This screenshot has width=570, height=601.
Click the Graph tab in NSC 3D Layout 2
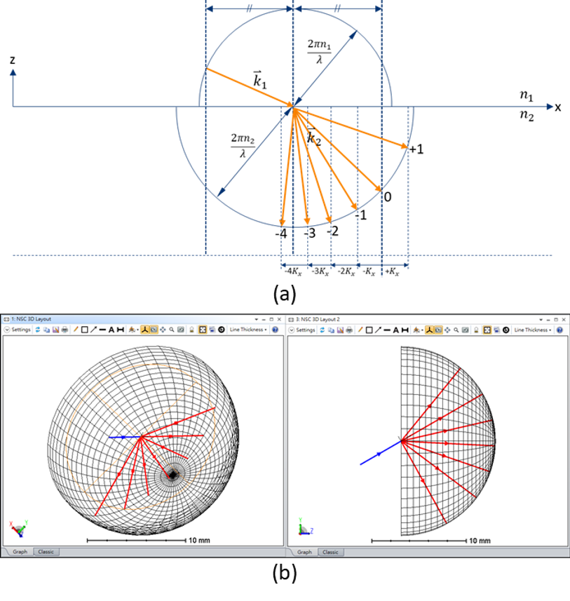pyautogui.click(x=304, y=552)
